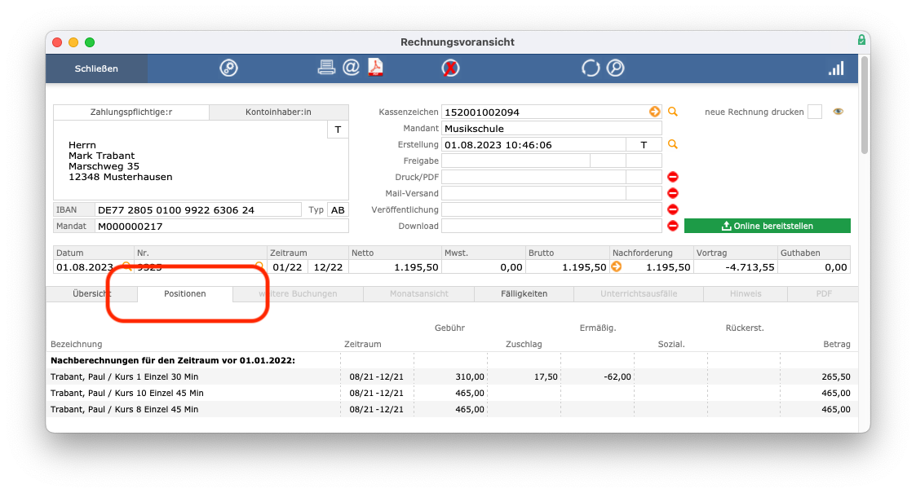This screenshot has width=916, height=493.
Task: Open the Fälligkeiten tab
Action: click(x=524, y=293)
